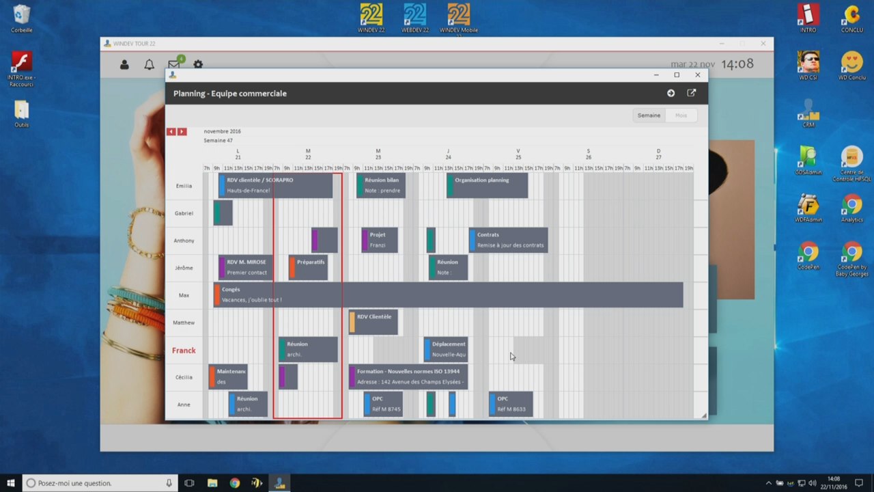The width and height of the screenshot is (874, 492).
Task: Click the Cortana search box 'Posez-moi une question'
Action: (101, 483)
